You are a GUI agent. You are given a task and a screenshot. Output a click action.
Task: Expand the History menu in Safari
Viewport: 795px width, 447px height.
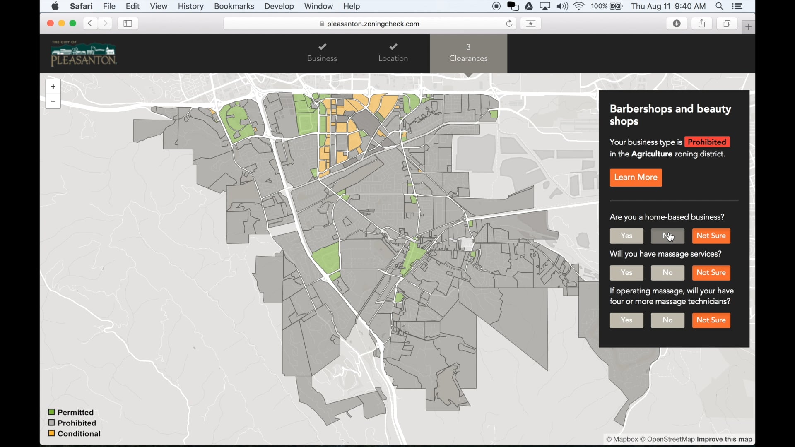(x=190, y=6)
